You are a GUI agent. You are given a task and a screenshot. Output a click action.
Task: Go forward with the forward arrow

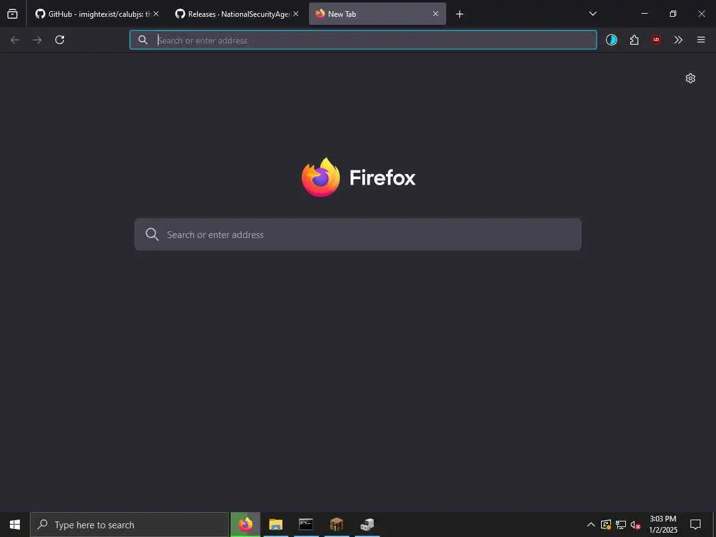[x=37, y=40]
